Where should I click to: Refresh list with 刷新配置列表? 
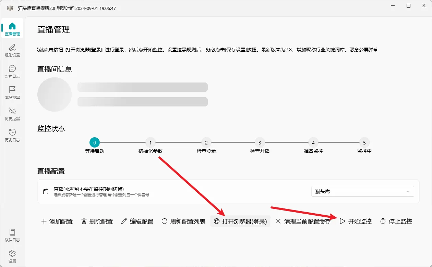[x=183, y=221]
